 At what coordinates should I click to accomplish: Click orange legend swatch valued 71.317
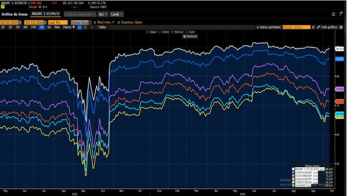pyautogui.click(x=293, y=176)
